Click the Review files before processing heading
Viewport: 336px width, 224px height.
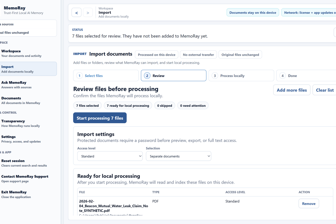(x=116, y=89)
